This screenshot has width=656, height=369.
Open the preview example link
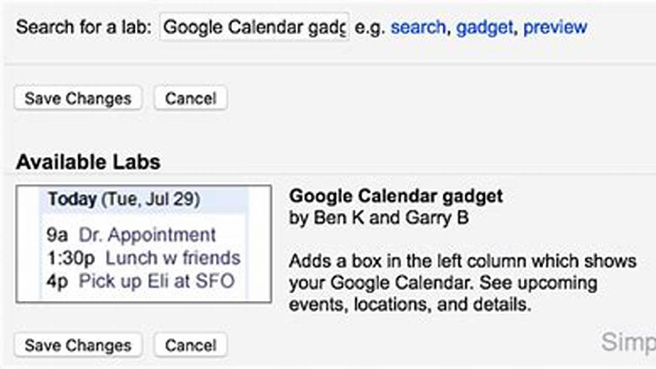556,27
